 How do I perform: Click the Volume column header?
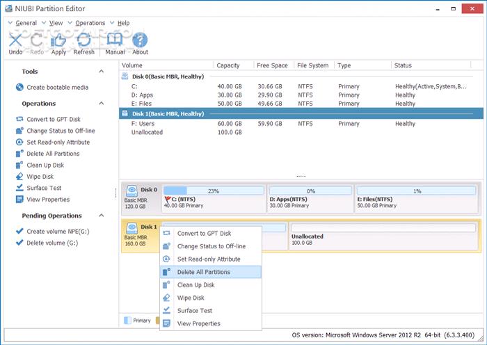(132, 65)
